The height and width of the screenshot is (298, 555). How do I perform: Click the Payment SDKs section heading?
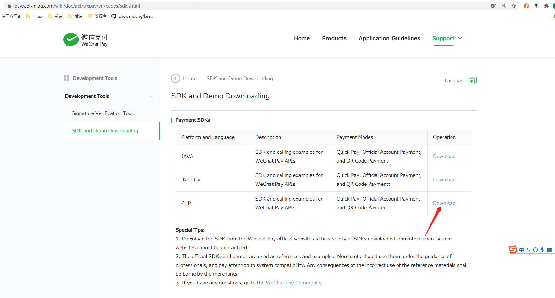[x=193, y=120]
